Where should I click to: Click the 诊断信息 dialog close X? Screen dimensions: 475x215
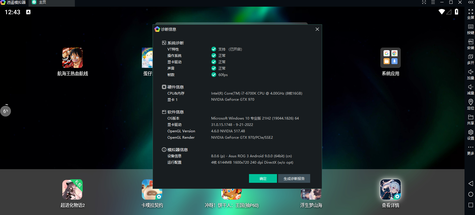point(317,29)
